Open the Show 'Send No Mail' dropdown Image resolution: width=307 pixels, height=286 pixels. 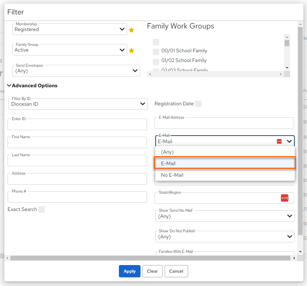[225, 216]
